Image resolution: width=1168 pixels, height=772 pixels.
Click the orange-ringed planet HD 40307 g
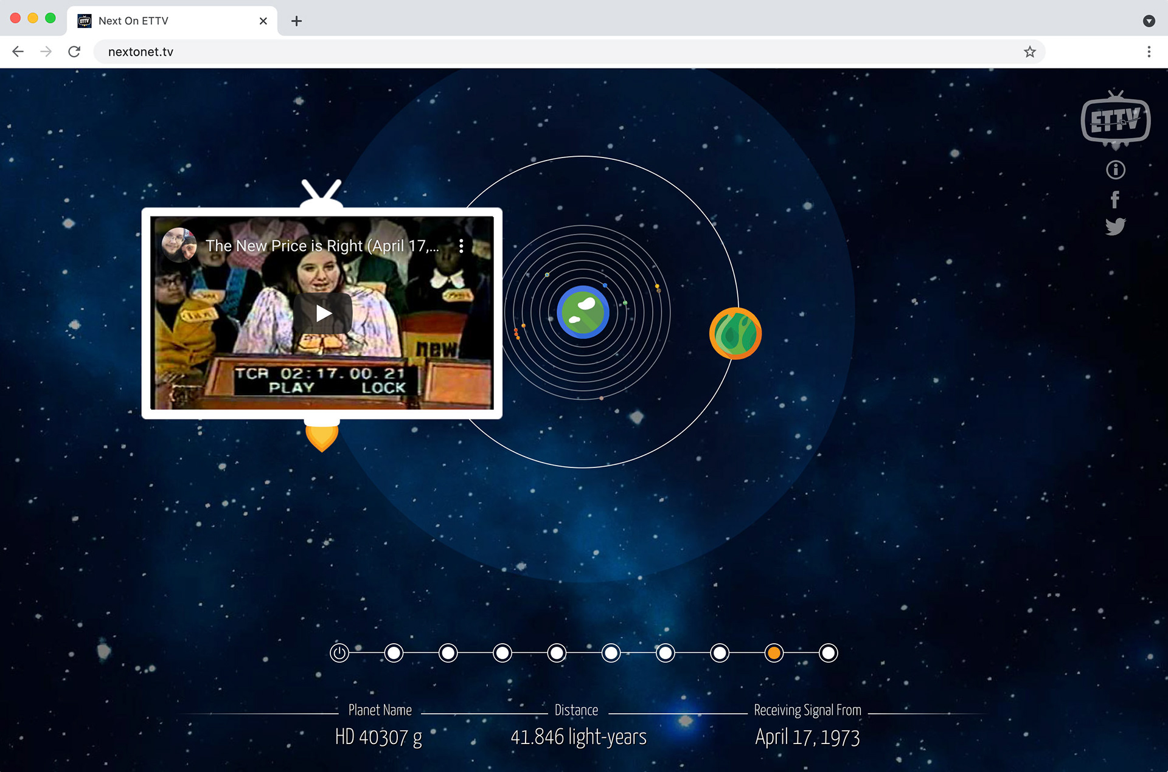coord(735,334)
